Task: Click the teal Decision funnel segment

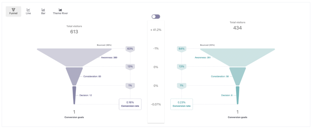Action: click(238, 95)
